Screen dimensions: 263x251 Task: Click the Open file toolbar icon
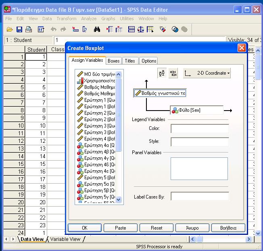(10, 29)
